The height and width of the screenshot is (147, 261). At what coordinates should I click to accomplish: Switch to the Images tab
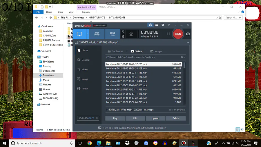[156, 51]
